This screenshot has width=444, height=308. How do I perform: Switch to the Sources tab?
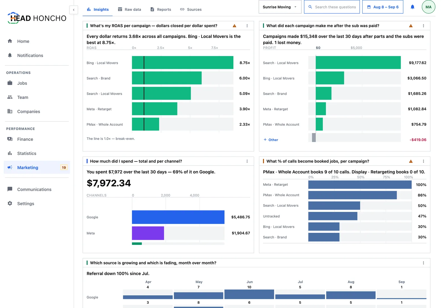click(191, 9)
